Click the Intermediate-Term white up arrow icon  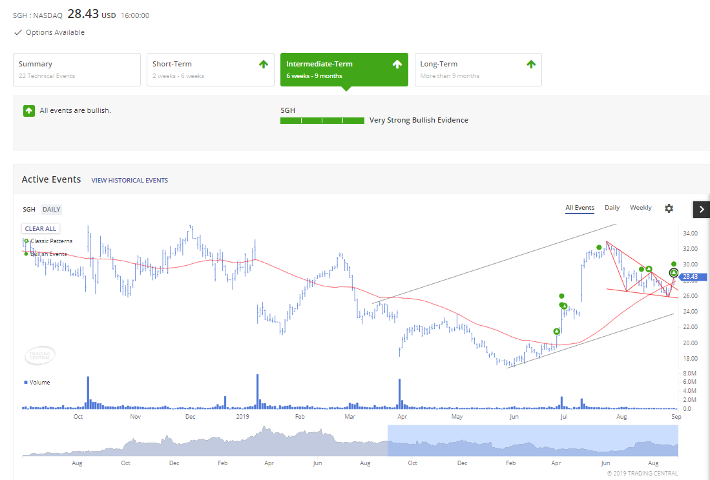click(x=397, y=64)
